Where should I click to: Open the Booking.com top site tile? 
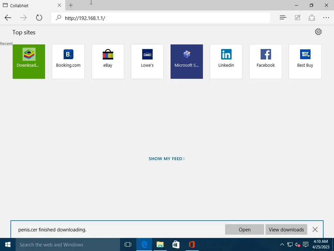(x=68, y=61)
